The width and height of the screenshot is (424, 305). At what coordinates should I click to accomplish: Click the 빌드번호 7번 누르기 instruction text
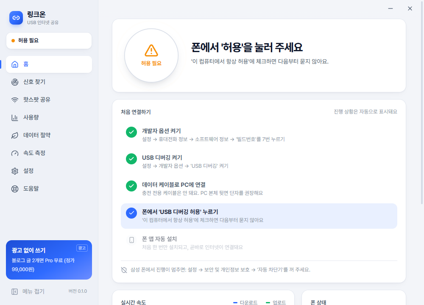pos(213,139)
